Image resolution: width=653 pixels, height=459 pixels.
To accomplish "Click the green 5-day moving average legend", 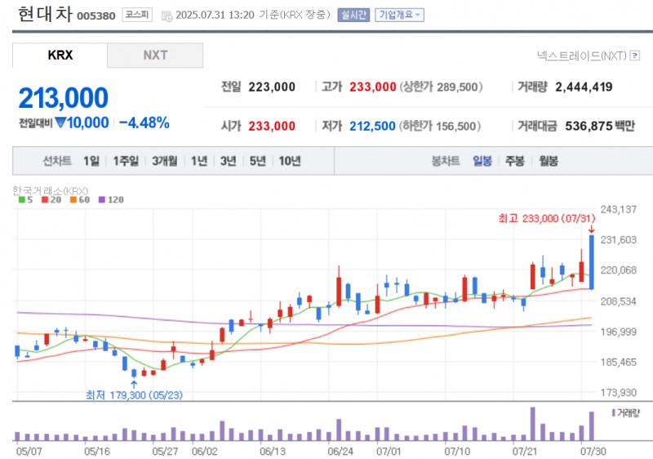I will tap(25, 199).
